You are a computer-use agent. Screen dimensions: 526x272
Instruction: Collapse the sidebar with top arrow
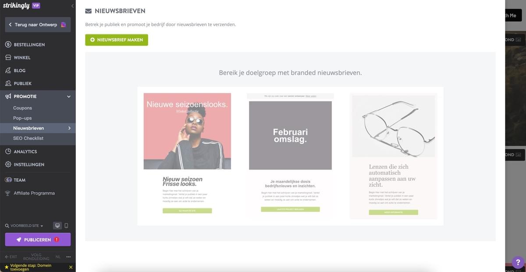72,6
